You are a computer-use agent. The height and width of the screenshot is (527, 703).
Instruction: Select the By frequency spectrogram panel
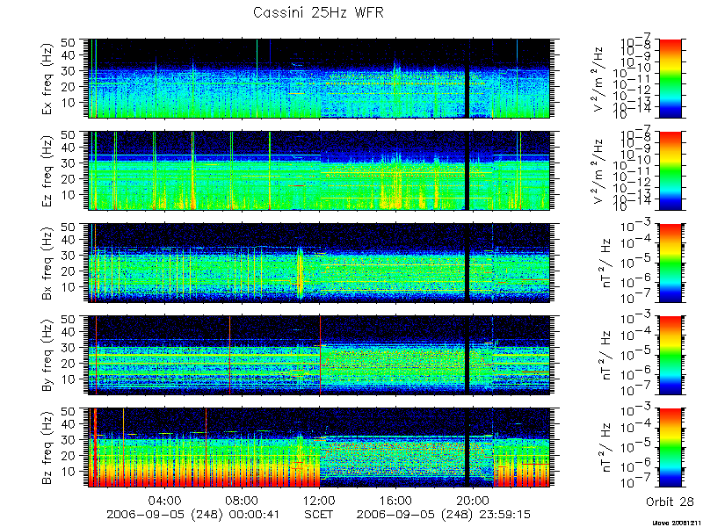(319, 356)
